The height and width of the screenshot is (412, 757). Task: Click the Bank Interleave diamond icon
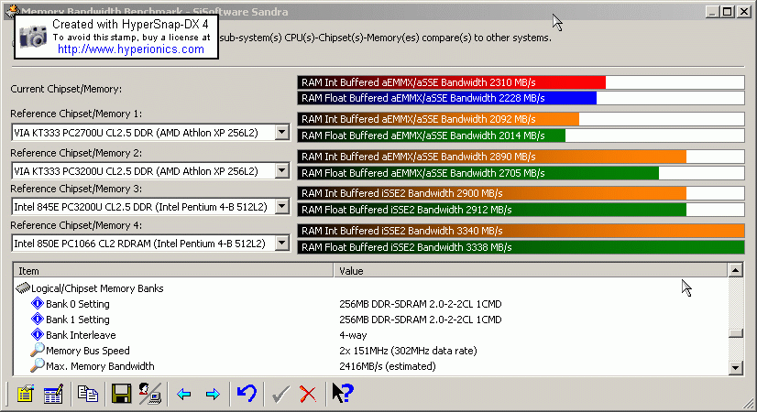[38, 334]
